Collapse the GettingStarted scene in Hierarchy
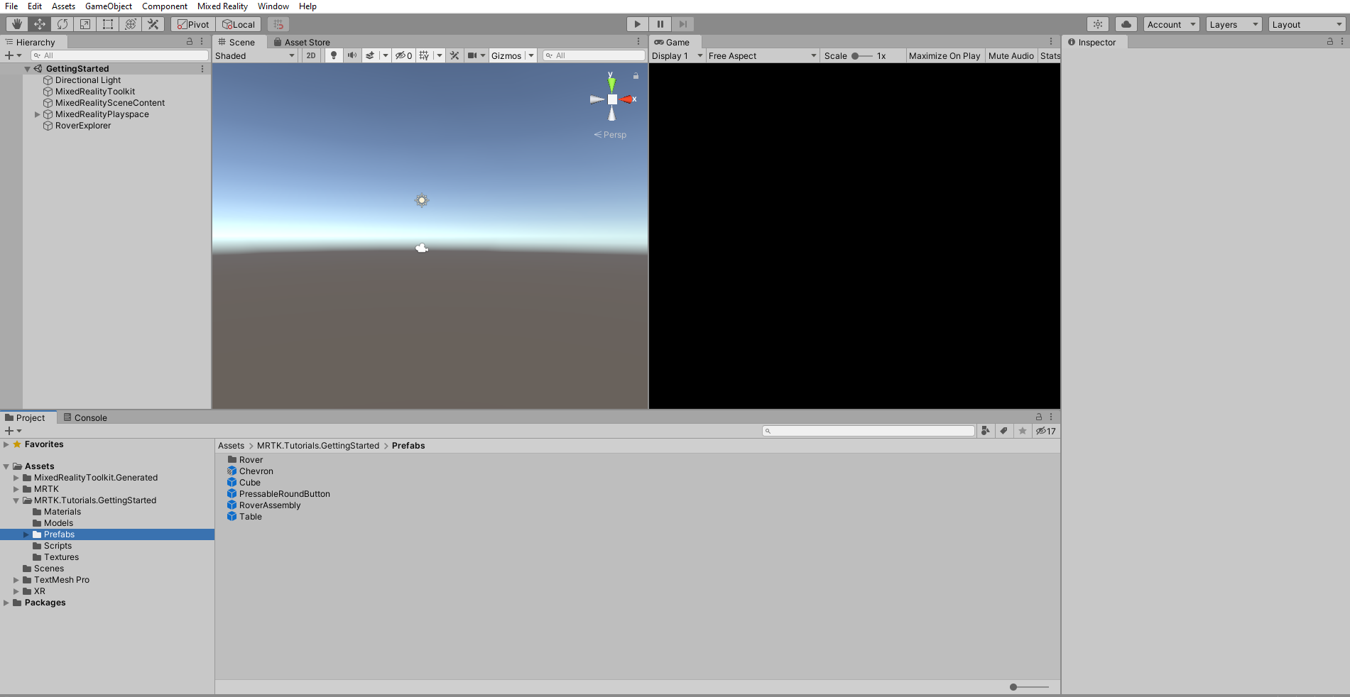 pos(28,69)
